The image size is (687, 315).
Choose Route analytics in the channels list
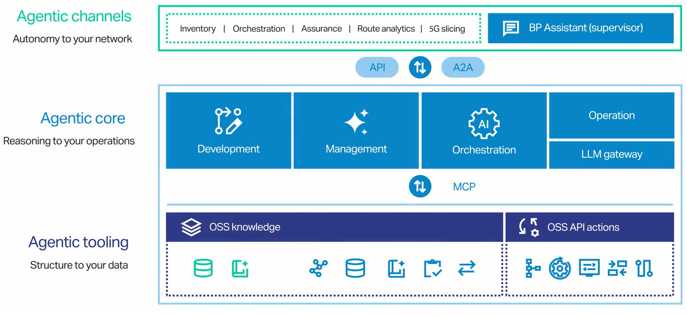[386, 29]
